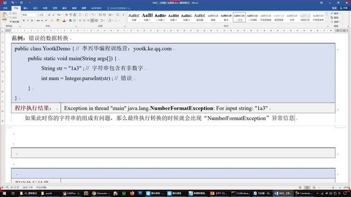This screenshot has width=351, height=197.
Task: Decrease the paragraph indent
Action: (100, 15)
